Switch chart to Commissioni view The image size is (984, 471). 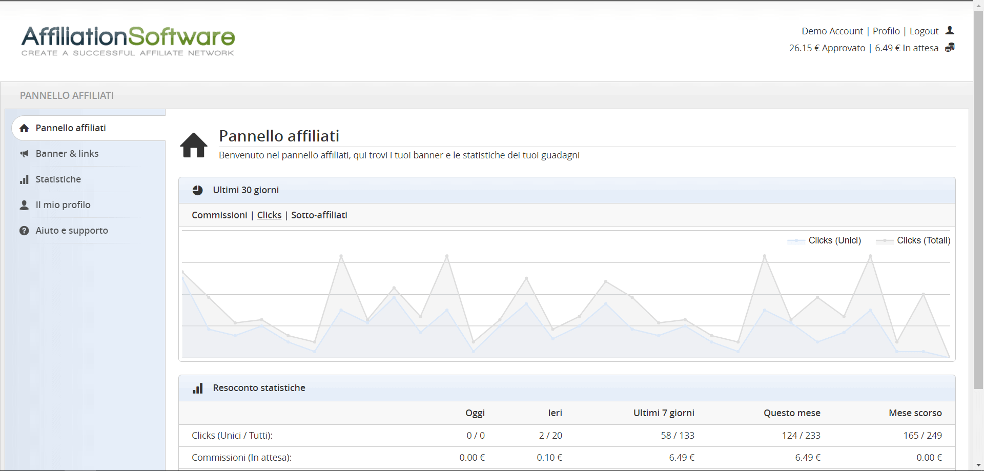(219, 215)
